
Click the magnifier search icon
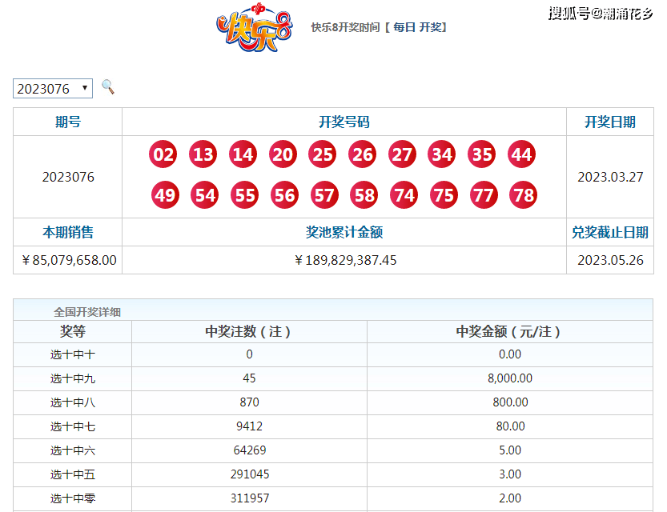[107, 87]
